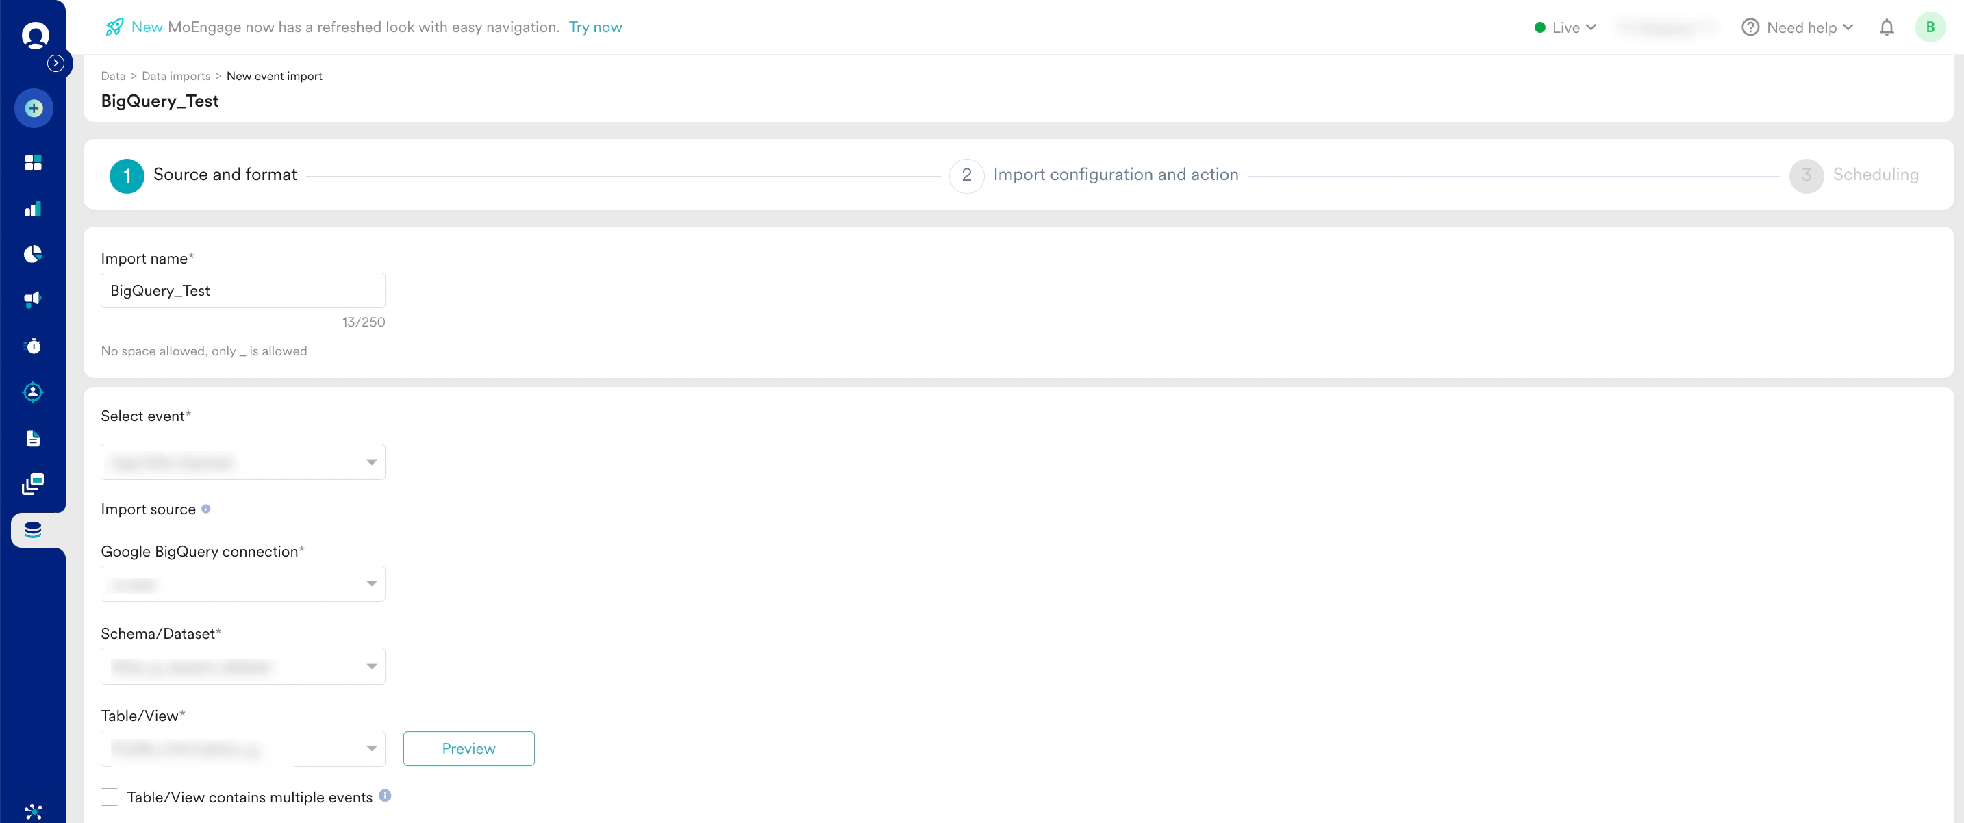Go to Import configuration and action step
This screenshot has height=823, width=1964.
pos(1115,175)
